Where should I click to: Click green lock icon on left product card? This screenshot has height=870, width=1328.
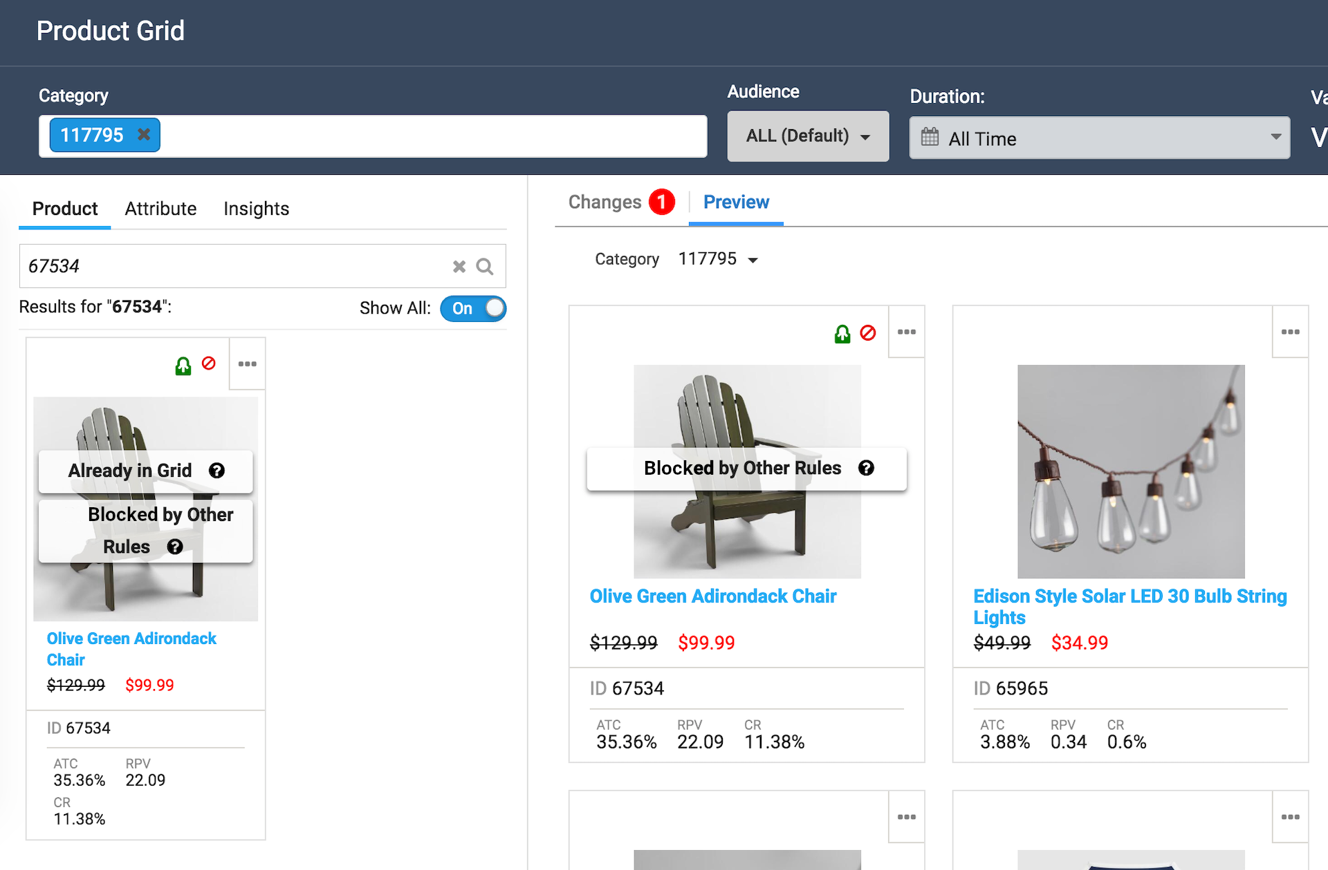pyautogui.click(x=183, y=366)
